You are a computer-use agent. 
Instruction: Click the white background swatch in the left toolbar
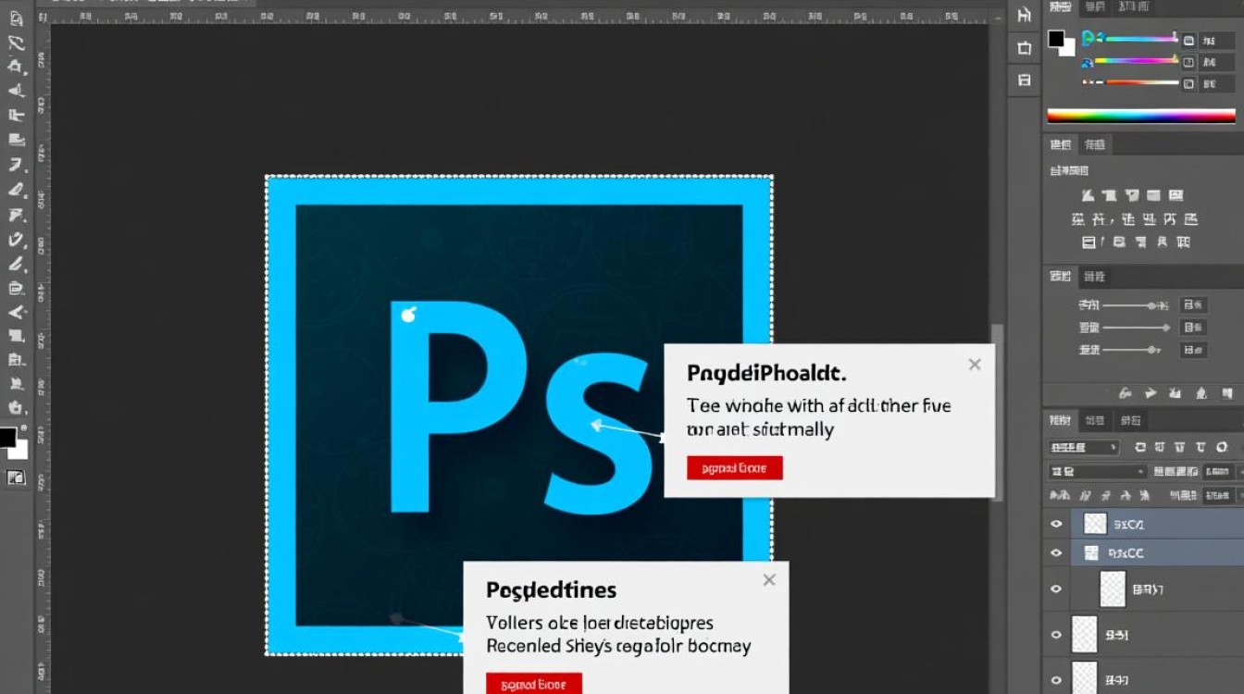coord(20,451)
